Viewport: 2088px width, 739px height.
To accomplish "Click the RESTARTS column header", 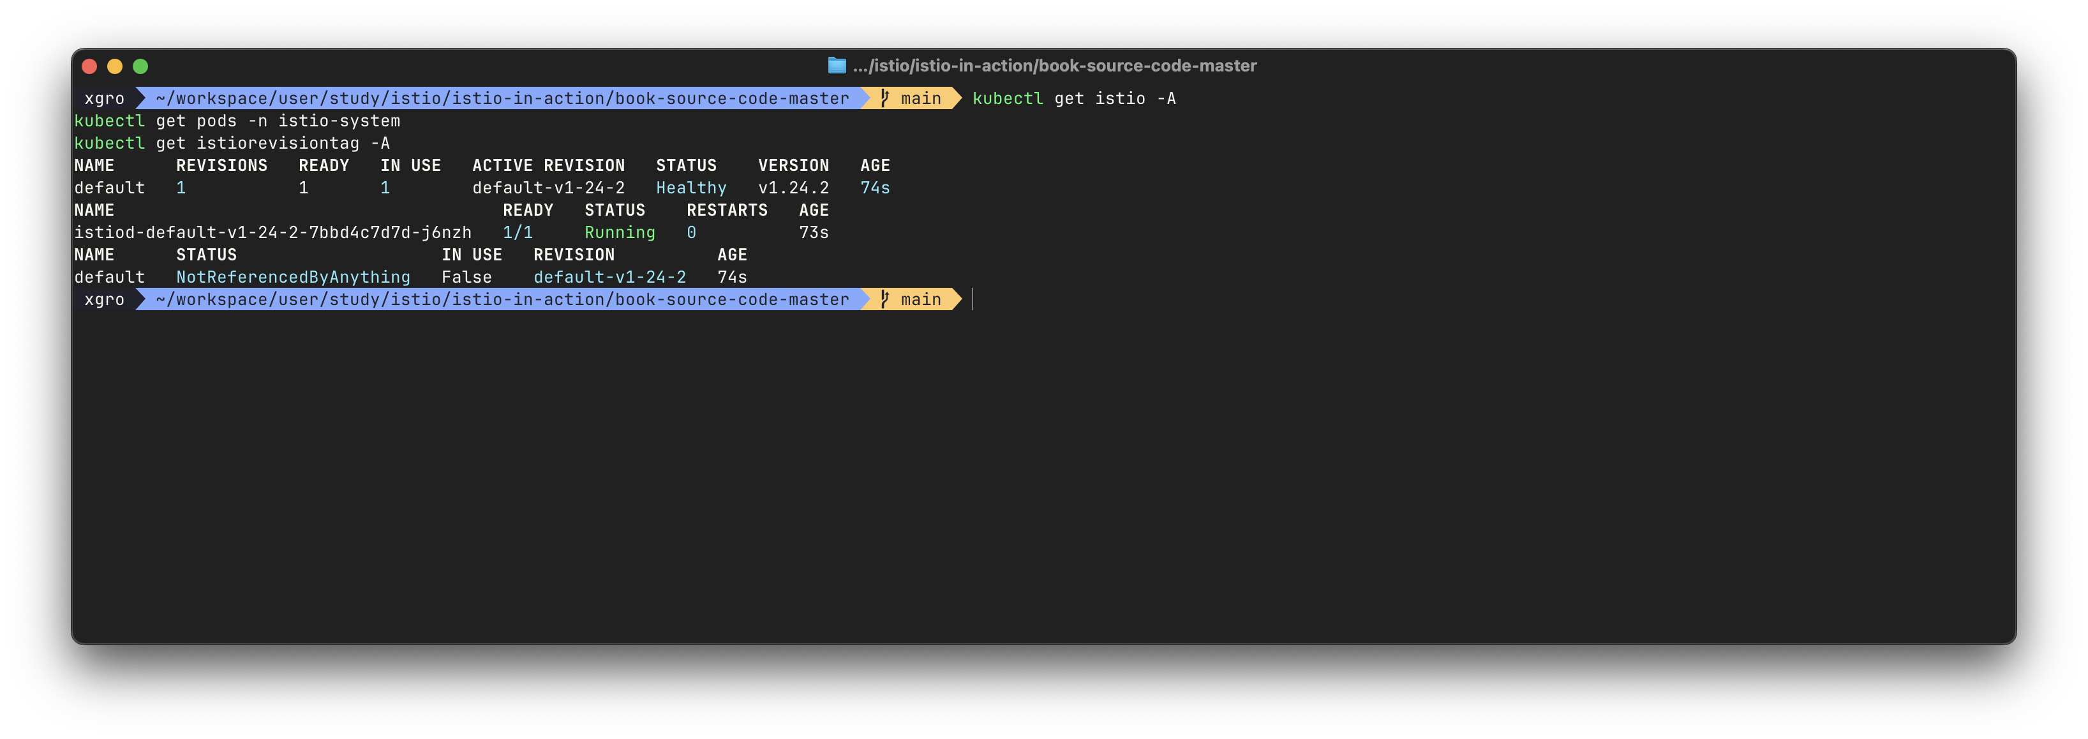I will pyautogui.click(x=727, y=210).
